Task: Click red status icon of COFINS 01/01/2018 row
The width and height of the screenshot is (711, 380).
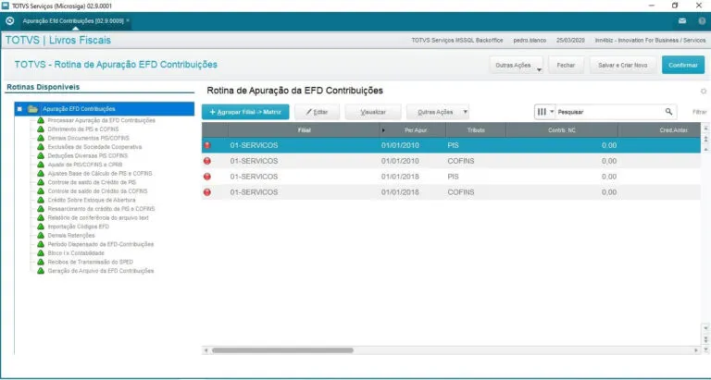Action: [x=207, y=192]
